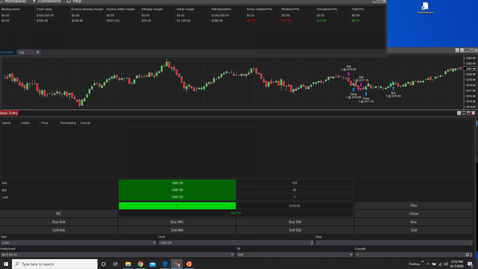Adjust Quantity with spinner arrows
This screenshot has width=478, height=269.
pyautogui.click(x=471, y=255)
